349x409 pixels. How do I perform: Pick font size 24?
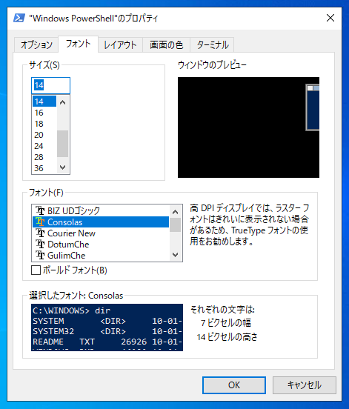[x=44, y=146]
